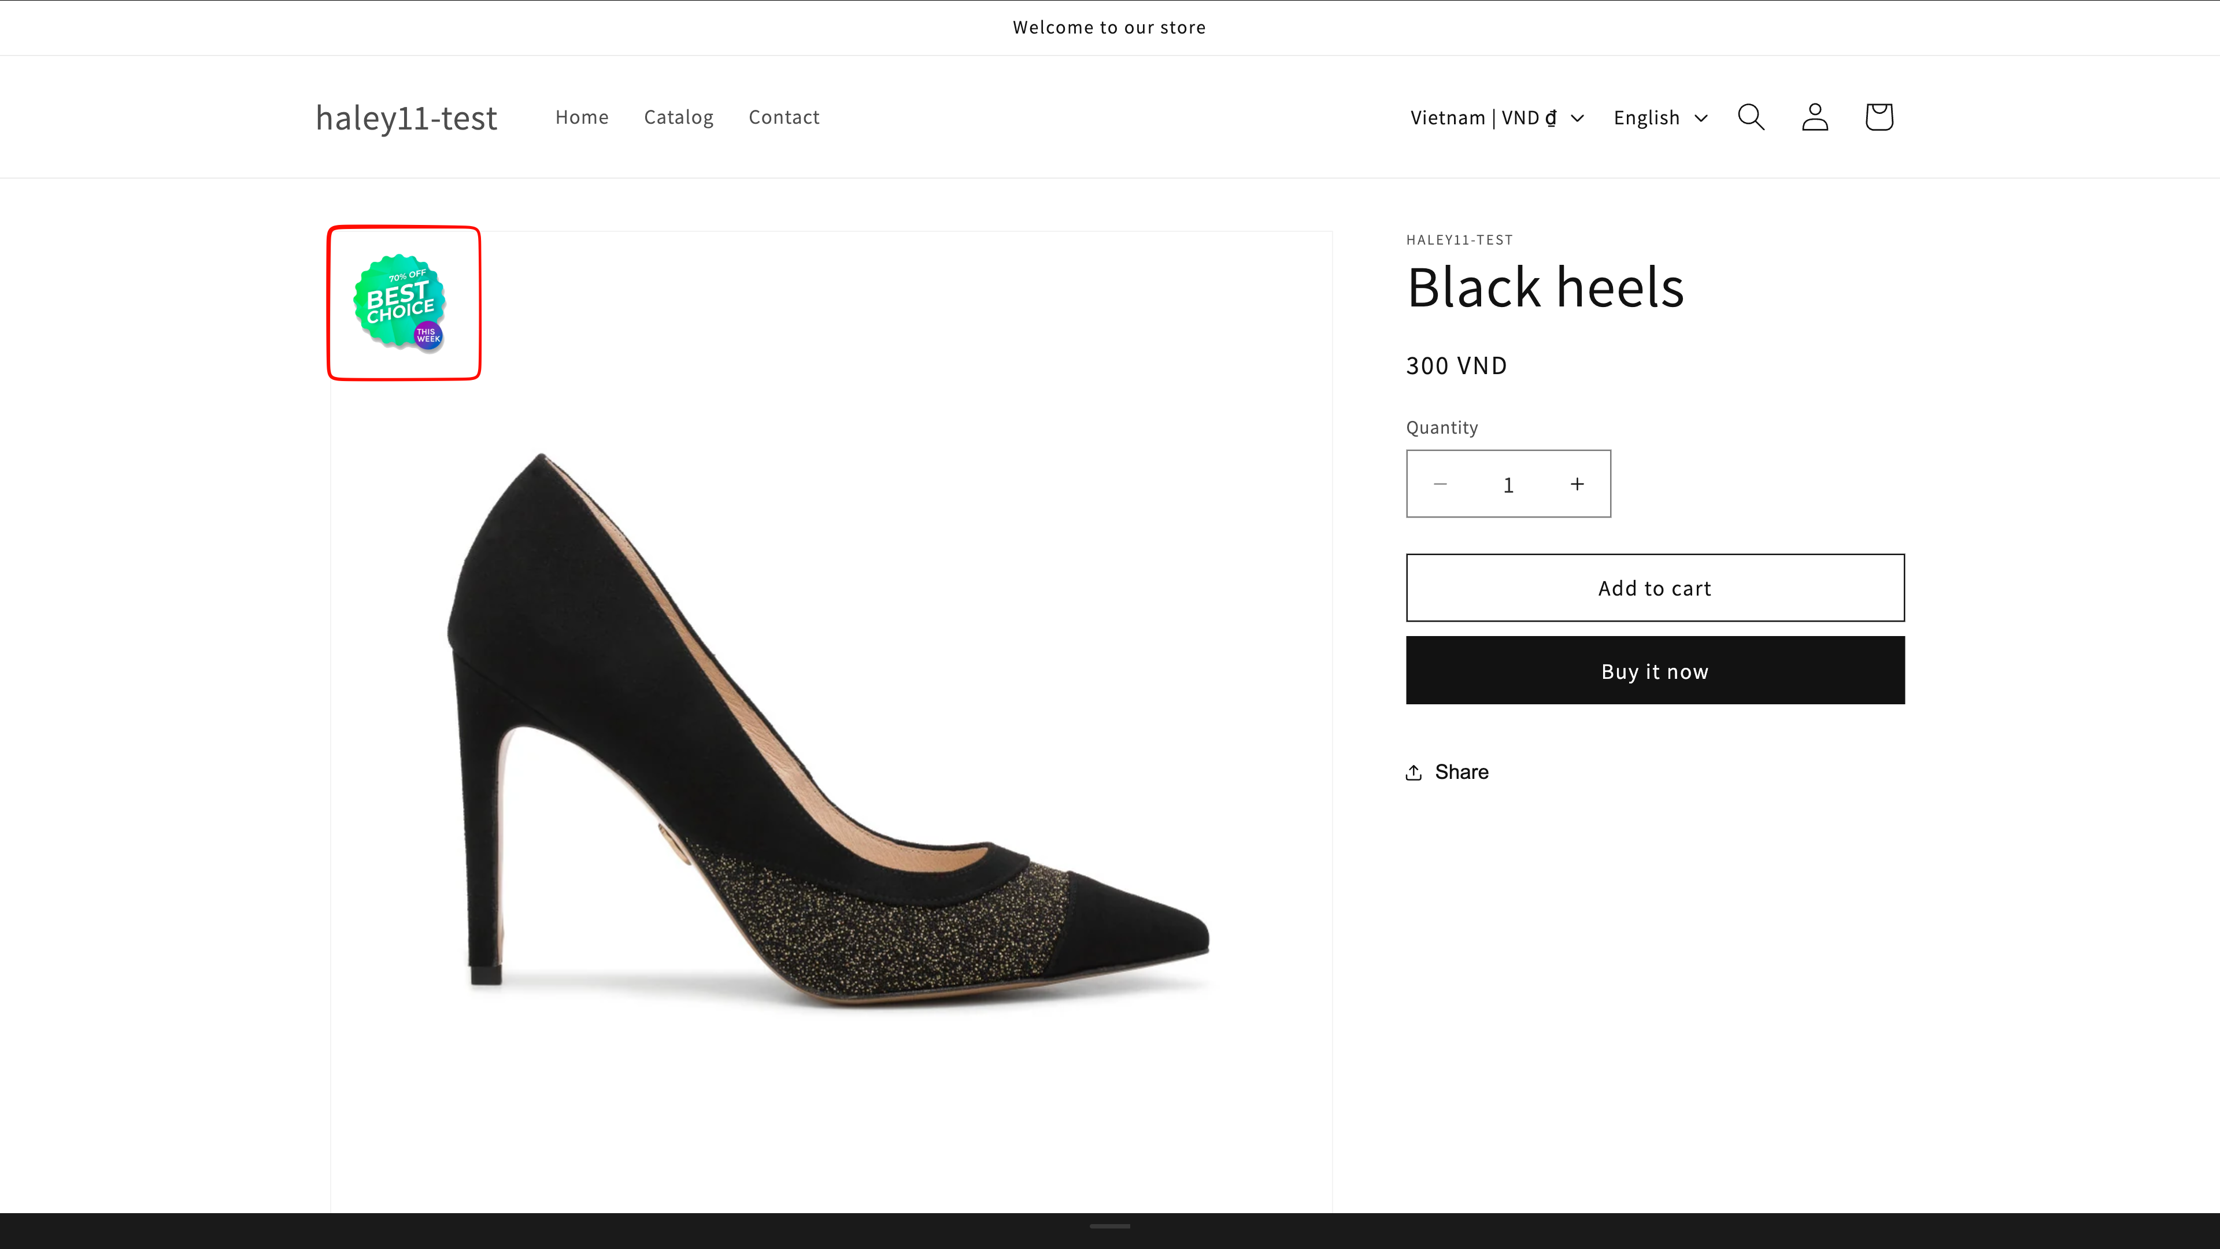Viewport: 2220px width, 1249px height.
Task: Open the black heels product image
Action: 831,722
